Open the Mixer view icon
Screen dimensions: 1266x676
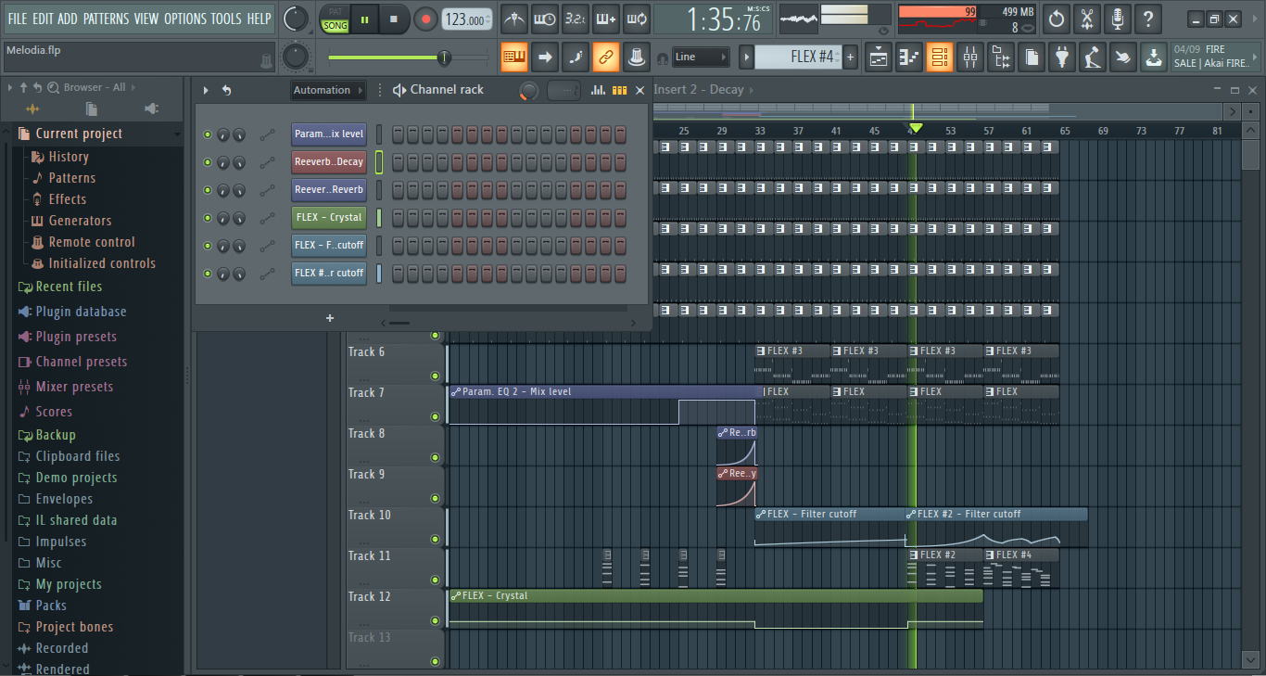point(970,57)
